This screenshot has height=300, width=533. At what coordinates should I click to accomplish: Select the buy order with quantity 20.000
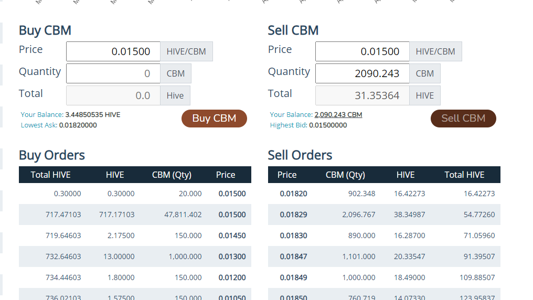click(x=135, y=194)
